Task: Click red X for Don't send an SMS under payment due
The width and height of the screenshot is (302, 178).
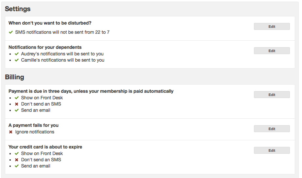Action: pos(17,104)
